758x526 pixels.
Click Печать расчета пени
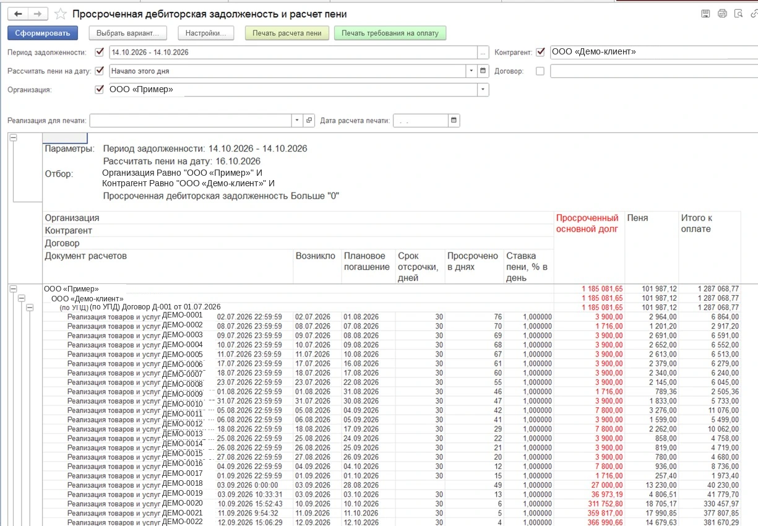pos(287,33)
